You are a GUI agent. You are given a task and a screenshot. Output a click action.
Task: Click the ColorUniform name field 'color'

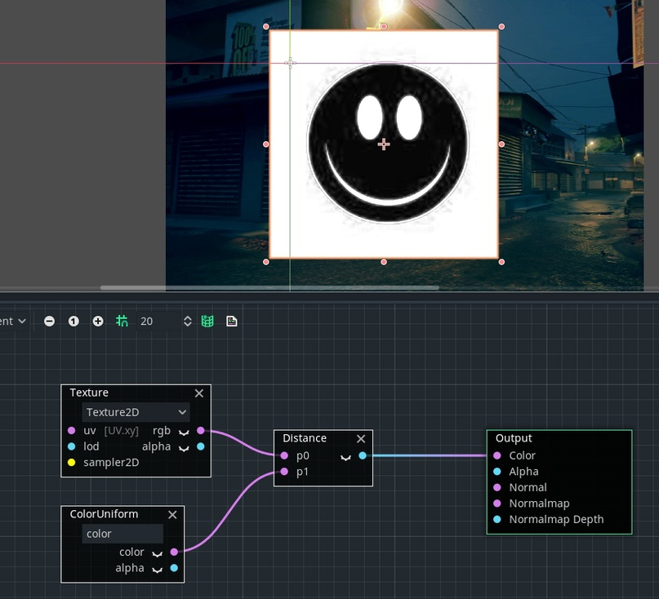tap(122, 534)
